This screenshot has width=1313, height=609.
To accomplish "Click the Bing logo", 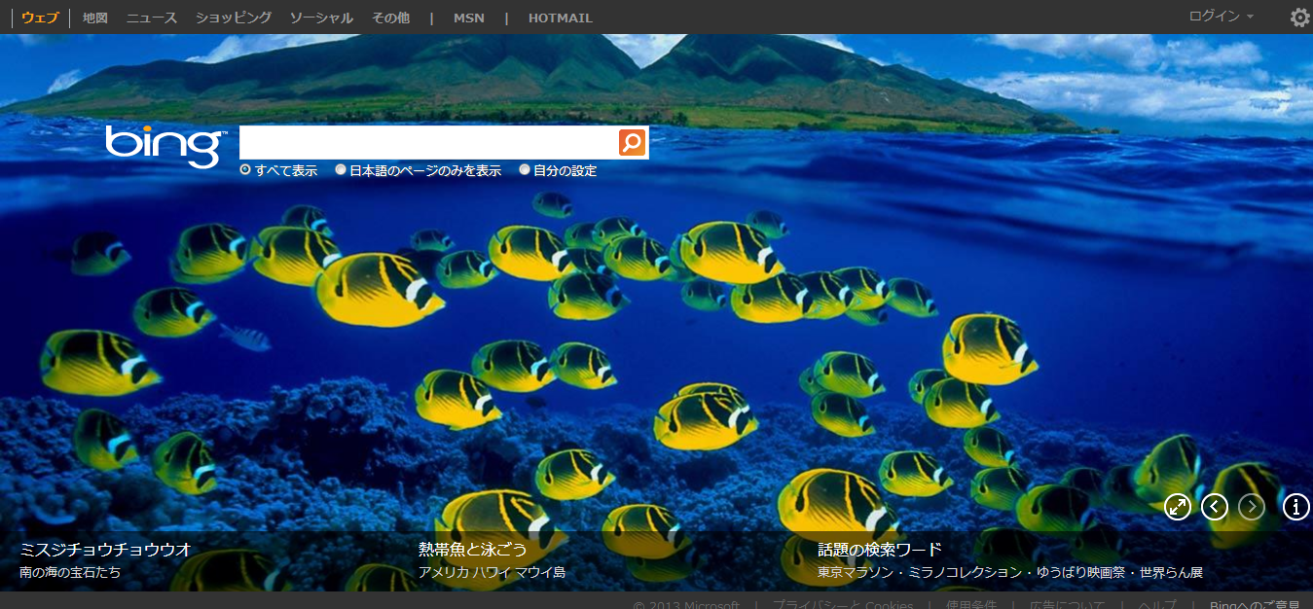I will (165, 146).
